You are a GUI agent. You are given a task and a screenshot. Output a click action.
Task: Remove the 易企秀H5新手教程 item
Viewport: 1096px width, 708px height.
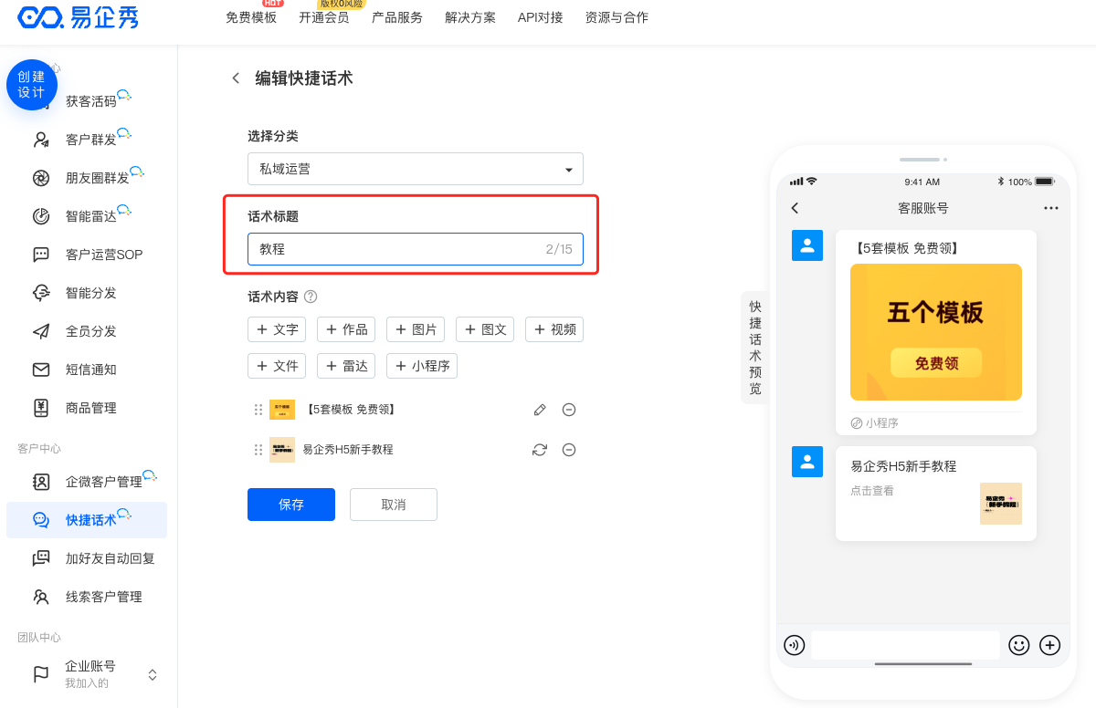(569, 450)
